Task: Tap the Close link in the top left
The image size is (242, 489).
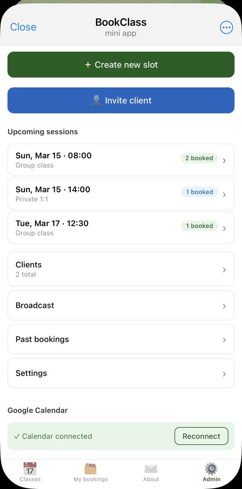Action: click(23, 27)
